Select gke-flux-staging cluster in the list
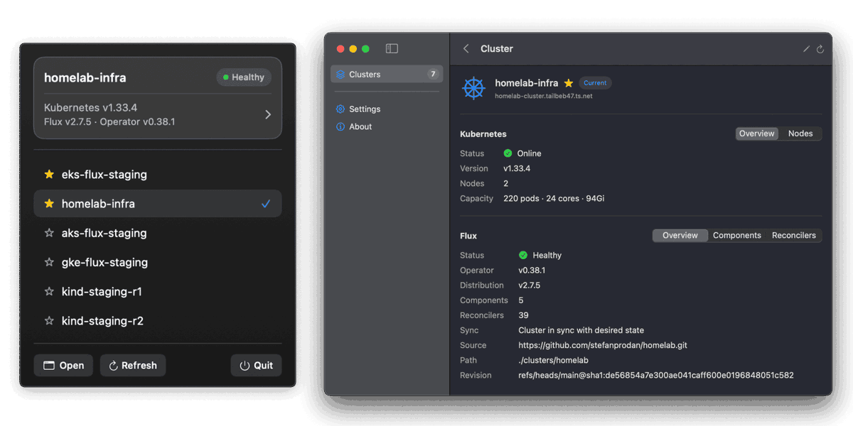This screenshot has width=853, height=426. pyautogui.click(x=158, y=262)
